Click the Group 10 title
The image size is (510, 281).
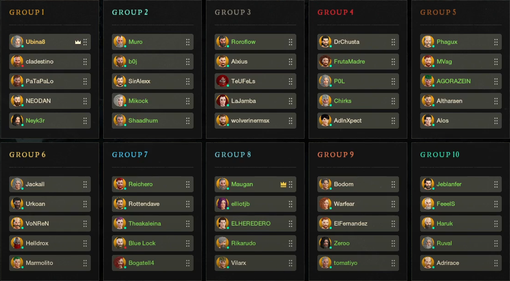pyautogui.click(x=440, y=155)
